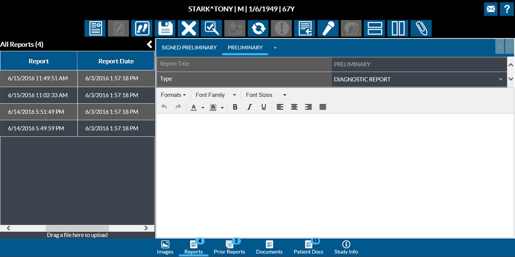Open the help question mark button
Image resolution: width=515 pixels, height=257 pixels.
pyautogui.click(x=507, y=9)
